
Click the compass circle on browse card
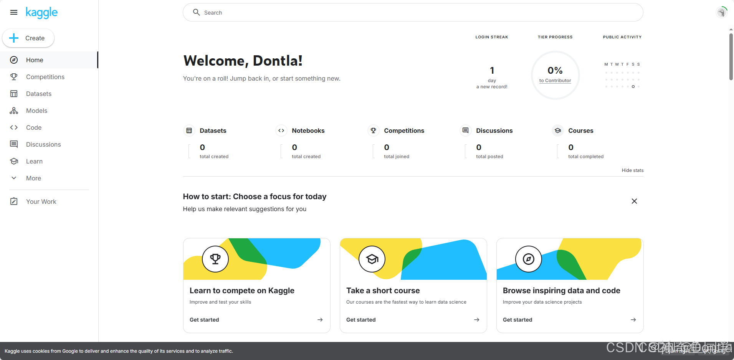tap(529, 259)
